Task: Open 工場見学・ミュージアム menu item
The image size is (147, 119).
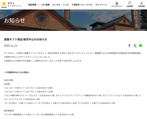Action: (82, 5)
